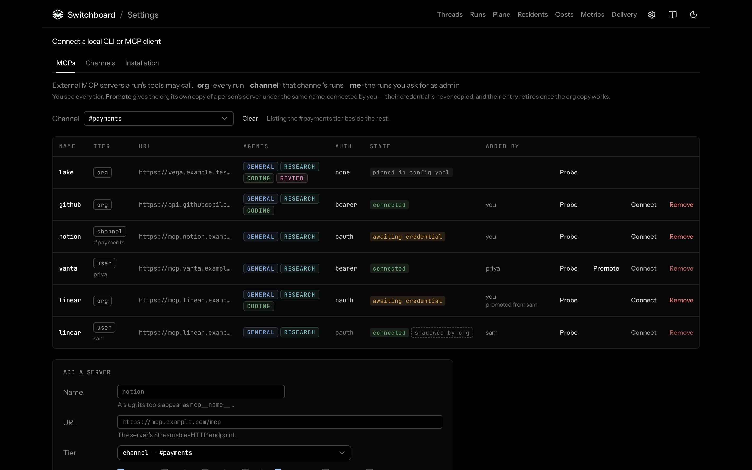The image size is (752, 470).
Task: Open the Runs page
Action: [478, 15]
